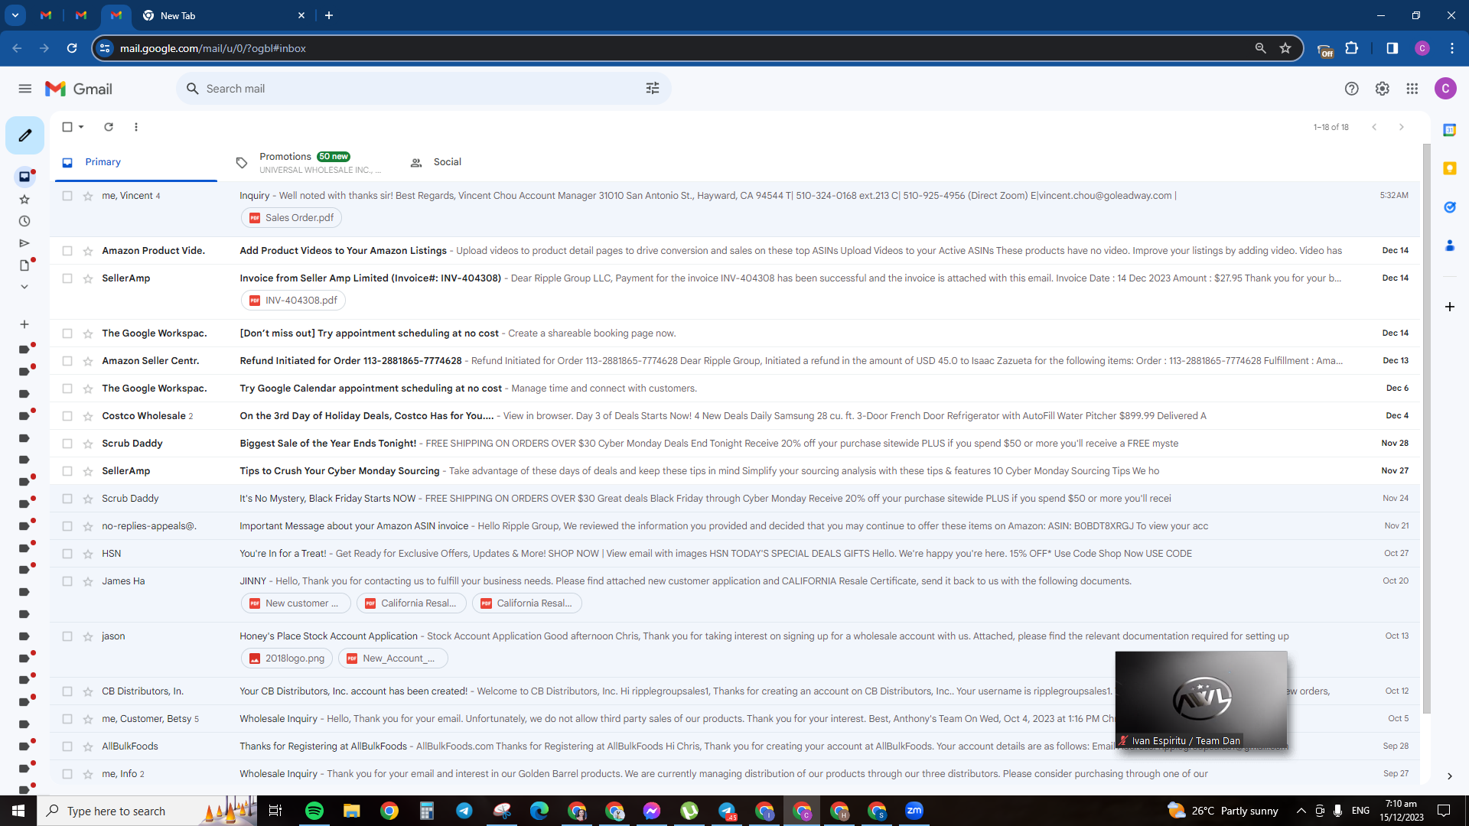This screenshot has height=826, width=1469.
Task: Open Gmail Support help icon
Action: click(x=1352, y=89)
